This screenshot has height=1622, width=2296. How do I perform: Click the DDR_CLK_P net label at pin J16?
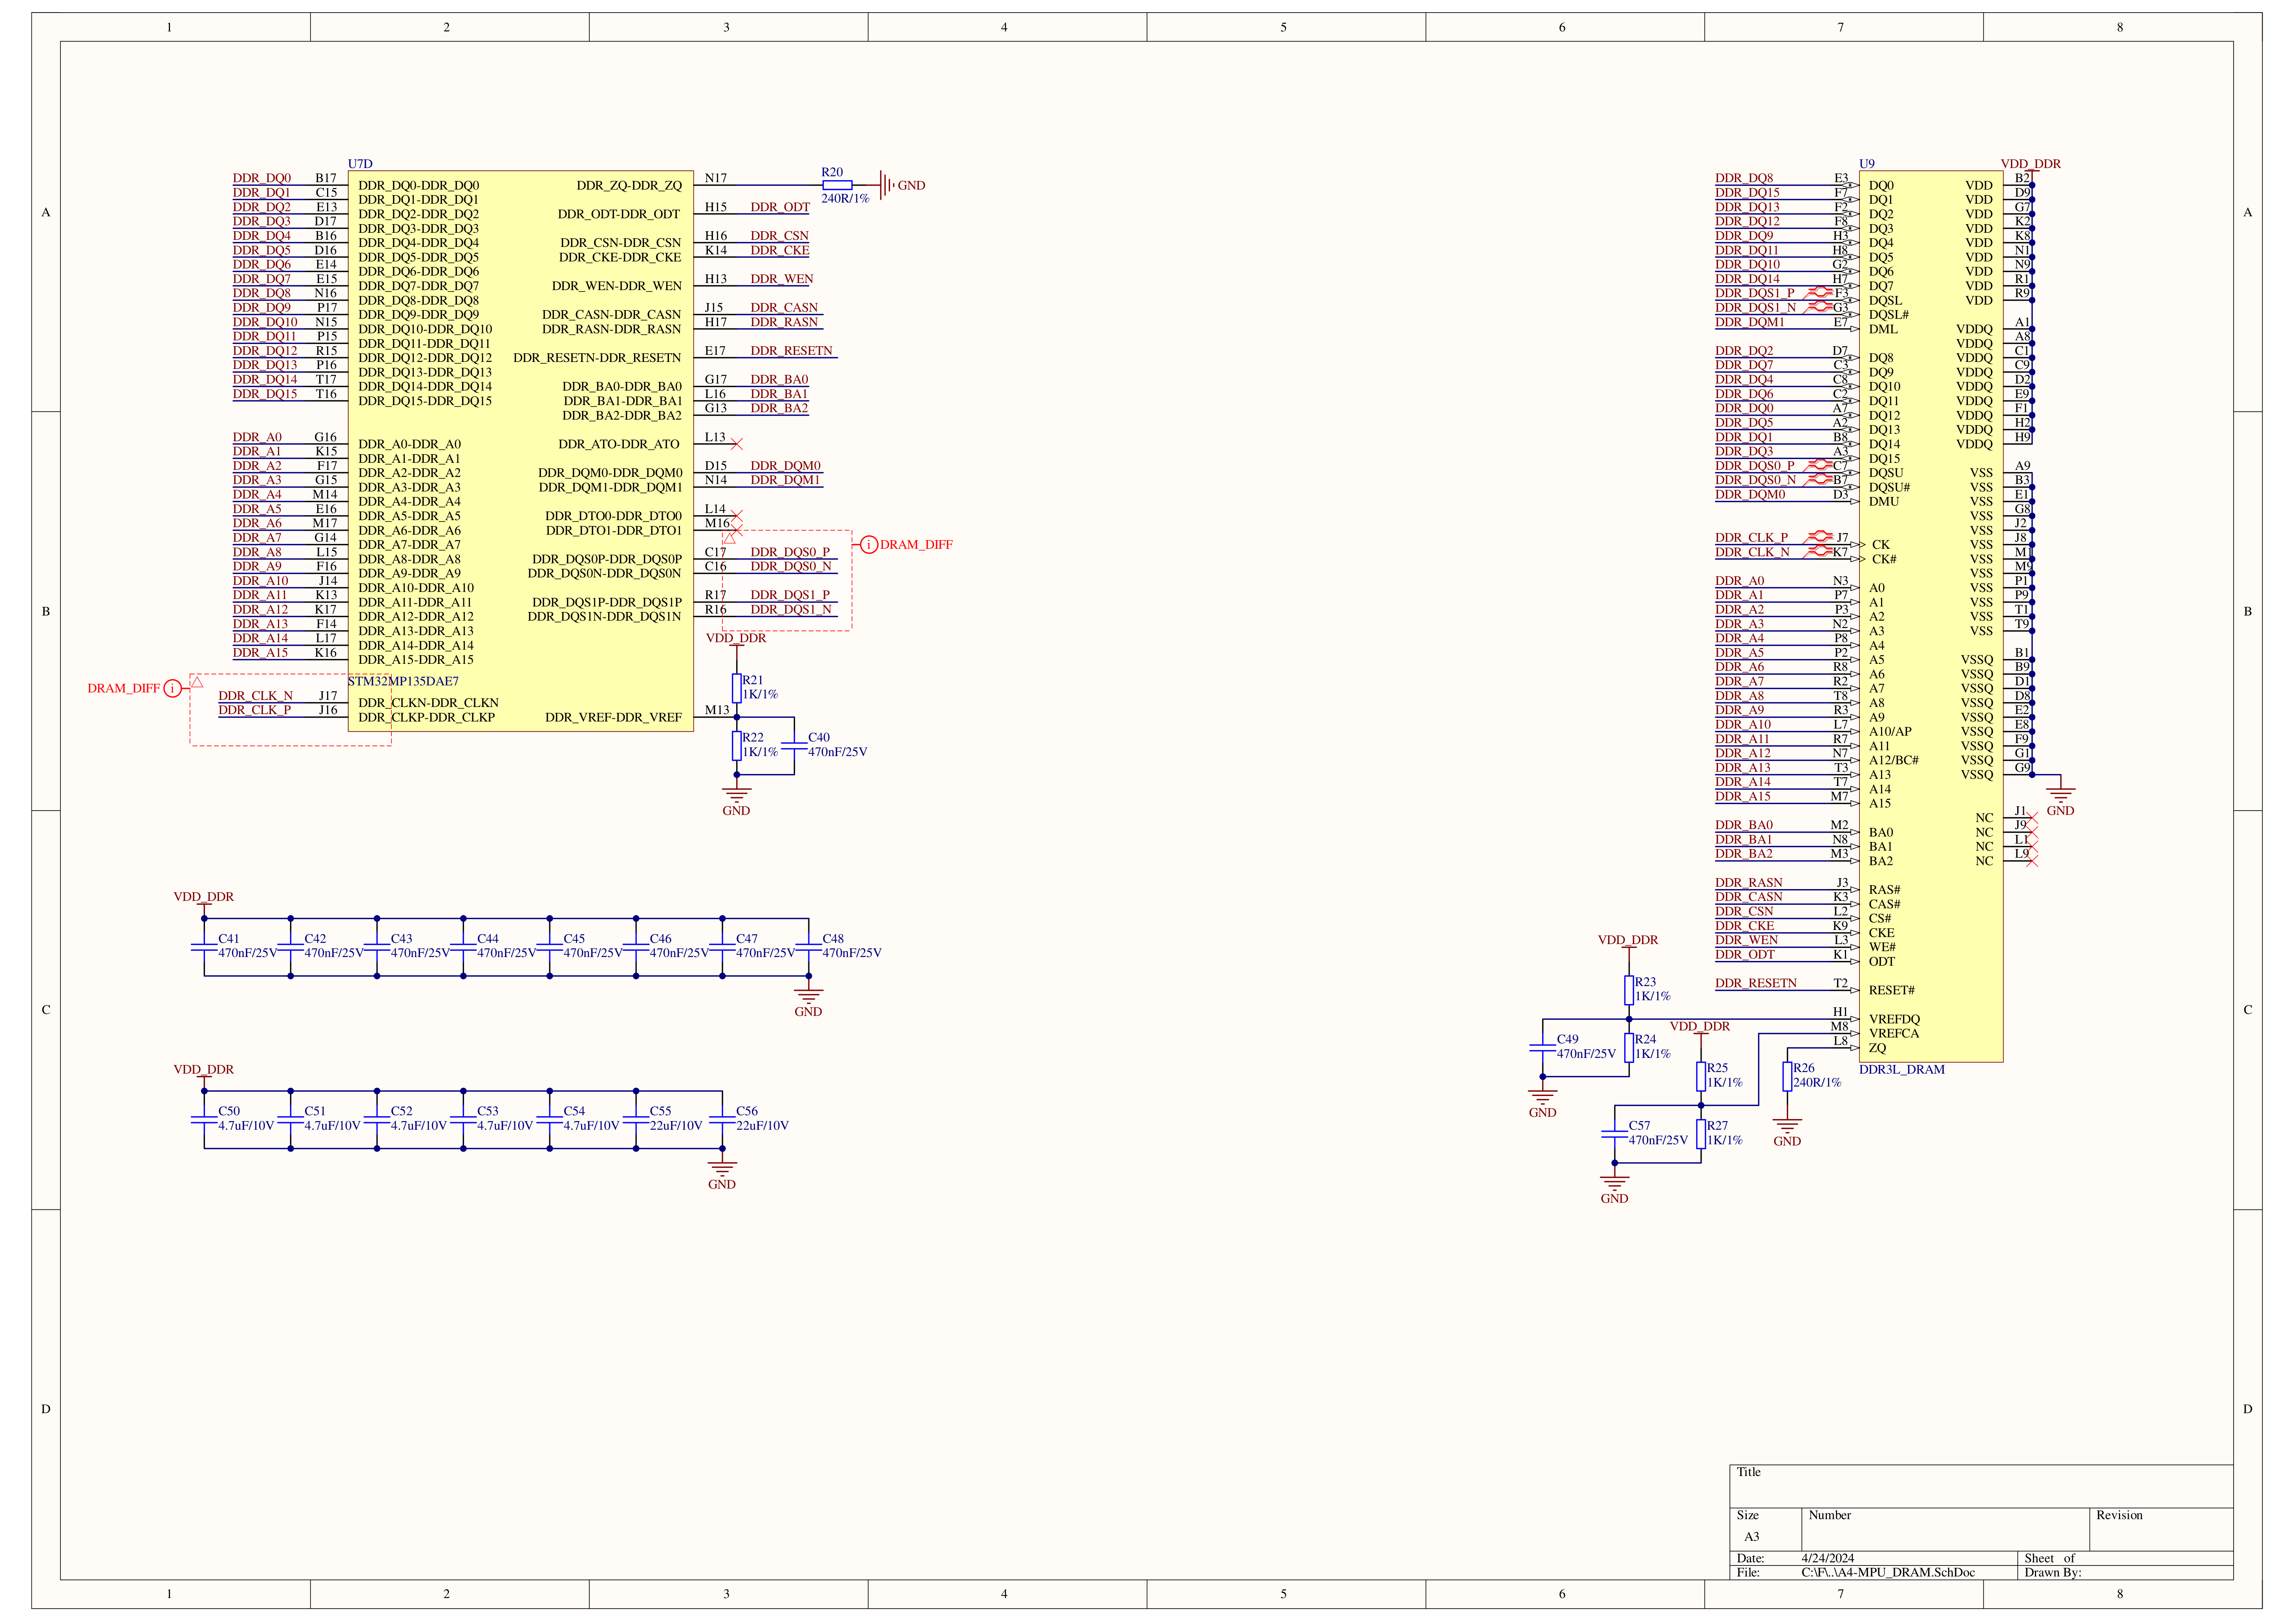(x=255, y=710)
